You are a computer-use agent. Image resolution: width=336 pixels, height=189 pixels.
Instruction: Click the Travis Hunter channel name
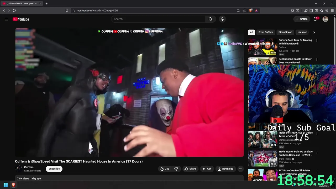285,159
